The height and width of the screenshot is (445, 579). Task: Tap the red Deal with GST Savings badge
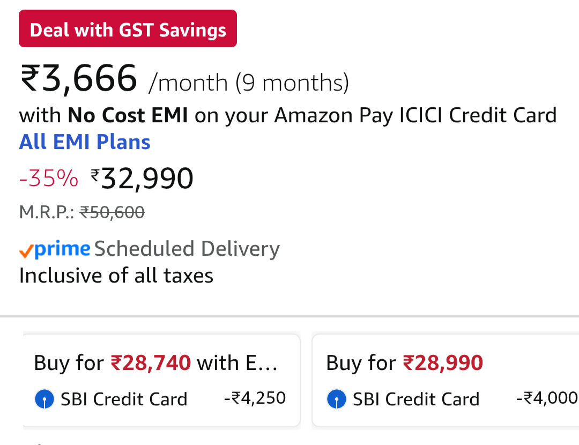tap(128, 29)
